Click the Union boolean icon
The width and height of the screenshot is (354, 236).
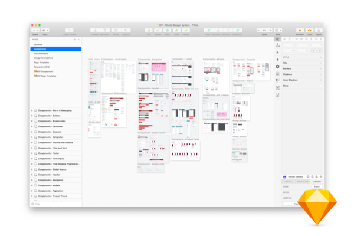tap(209, 30)
